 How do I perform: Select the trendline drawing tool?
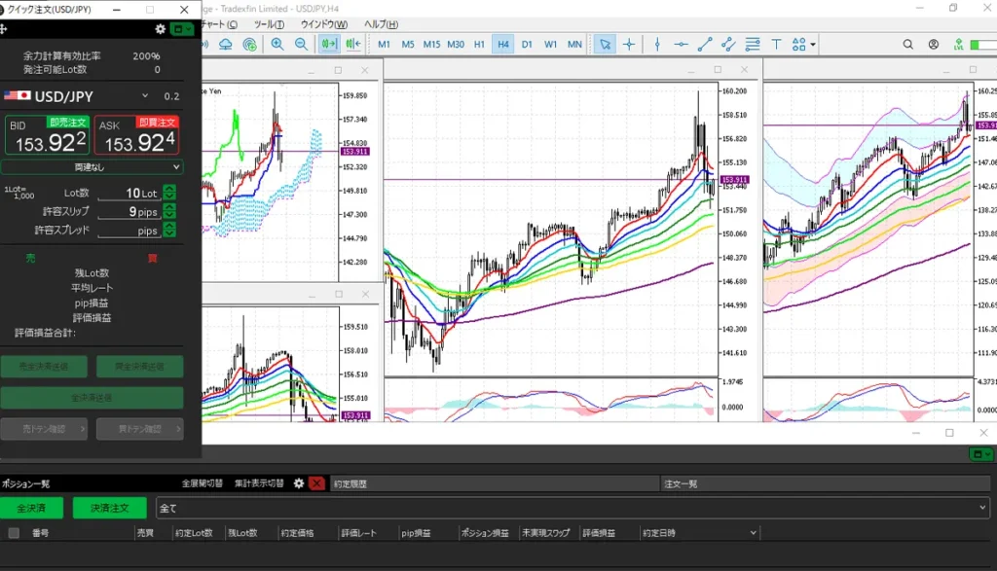pos(705,44)
